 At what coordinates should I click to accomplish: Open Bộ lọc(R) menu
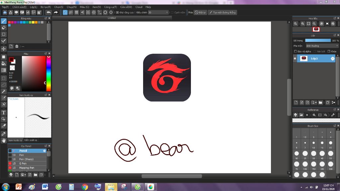click(45, 7)
